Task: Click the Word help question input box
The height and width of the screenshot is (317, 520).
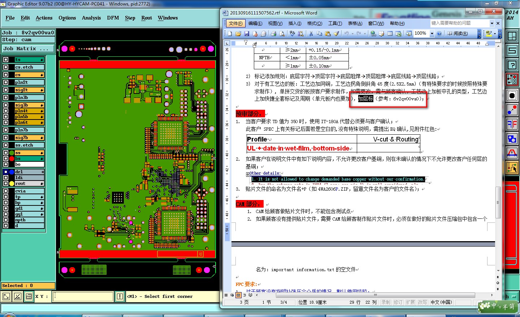Action: tap(460, 23)
